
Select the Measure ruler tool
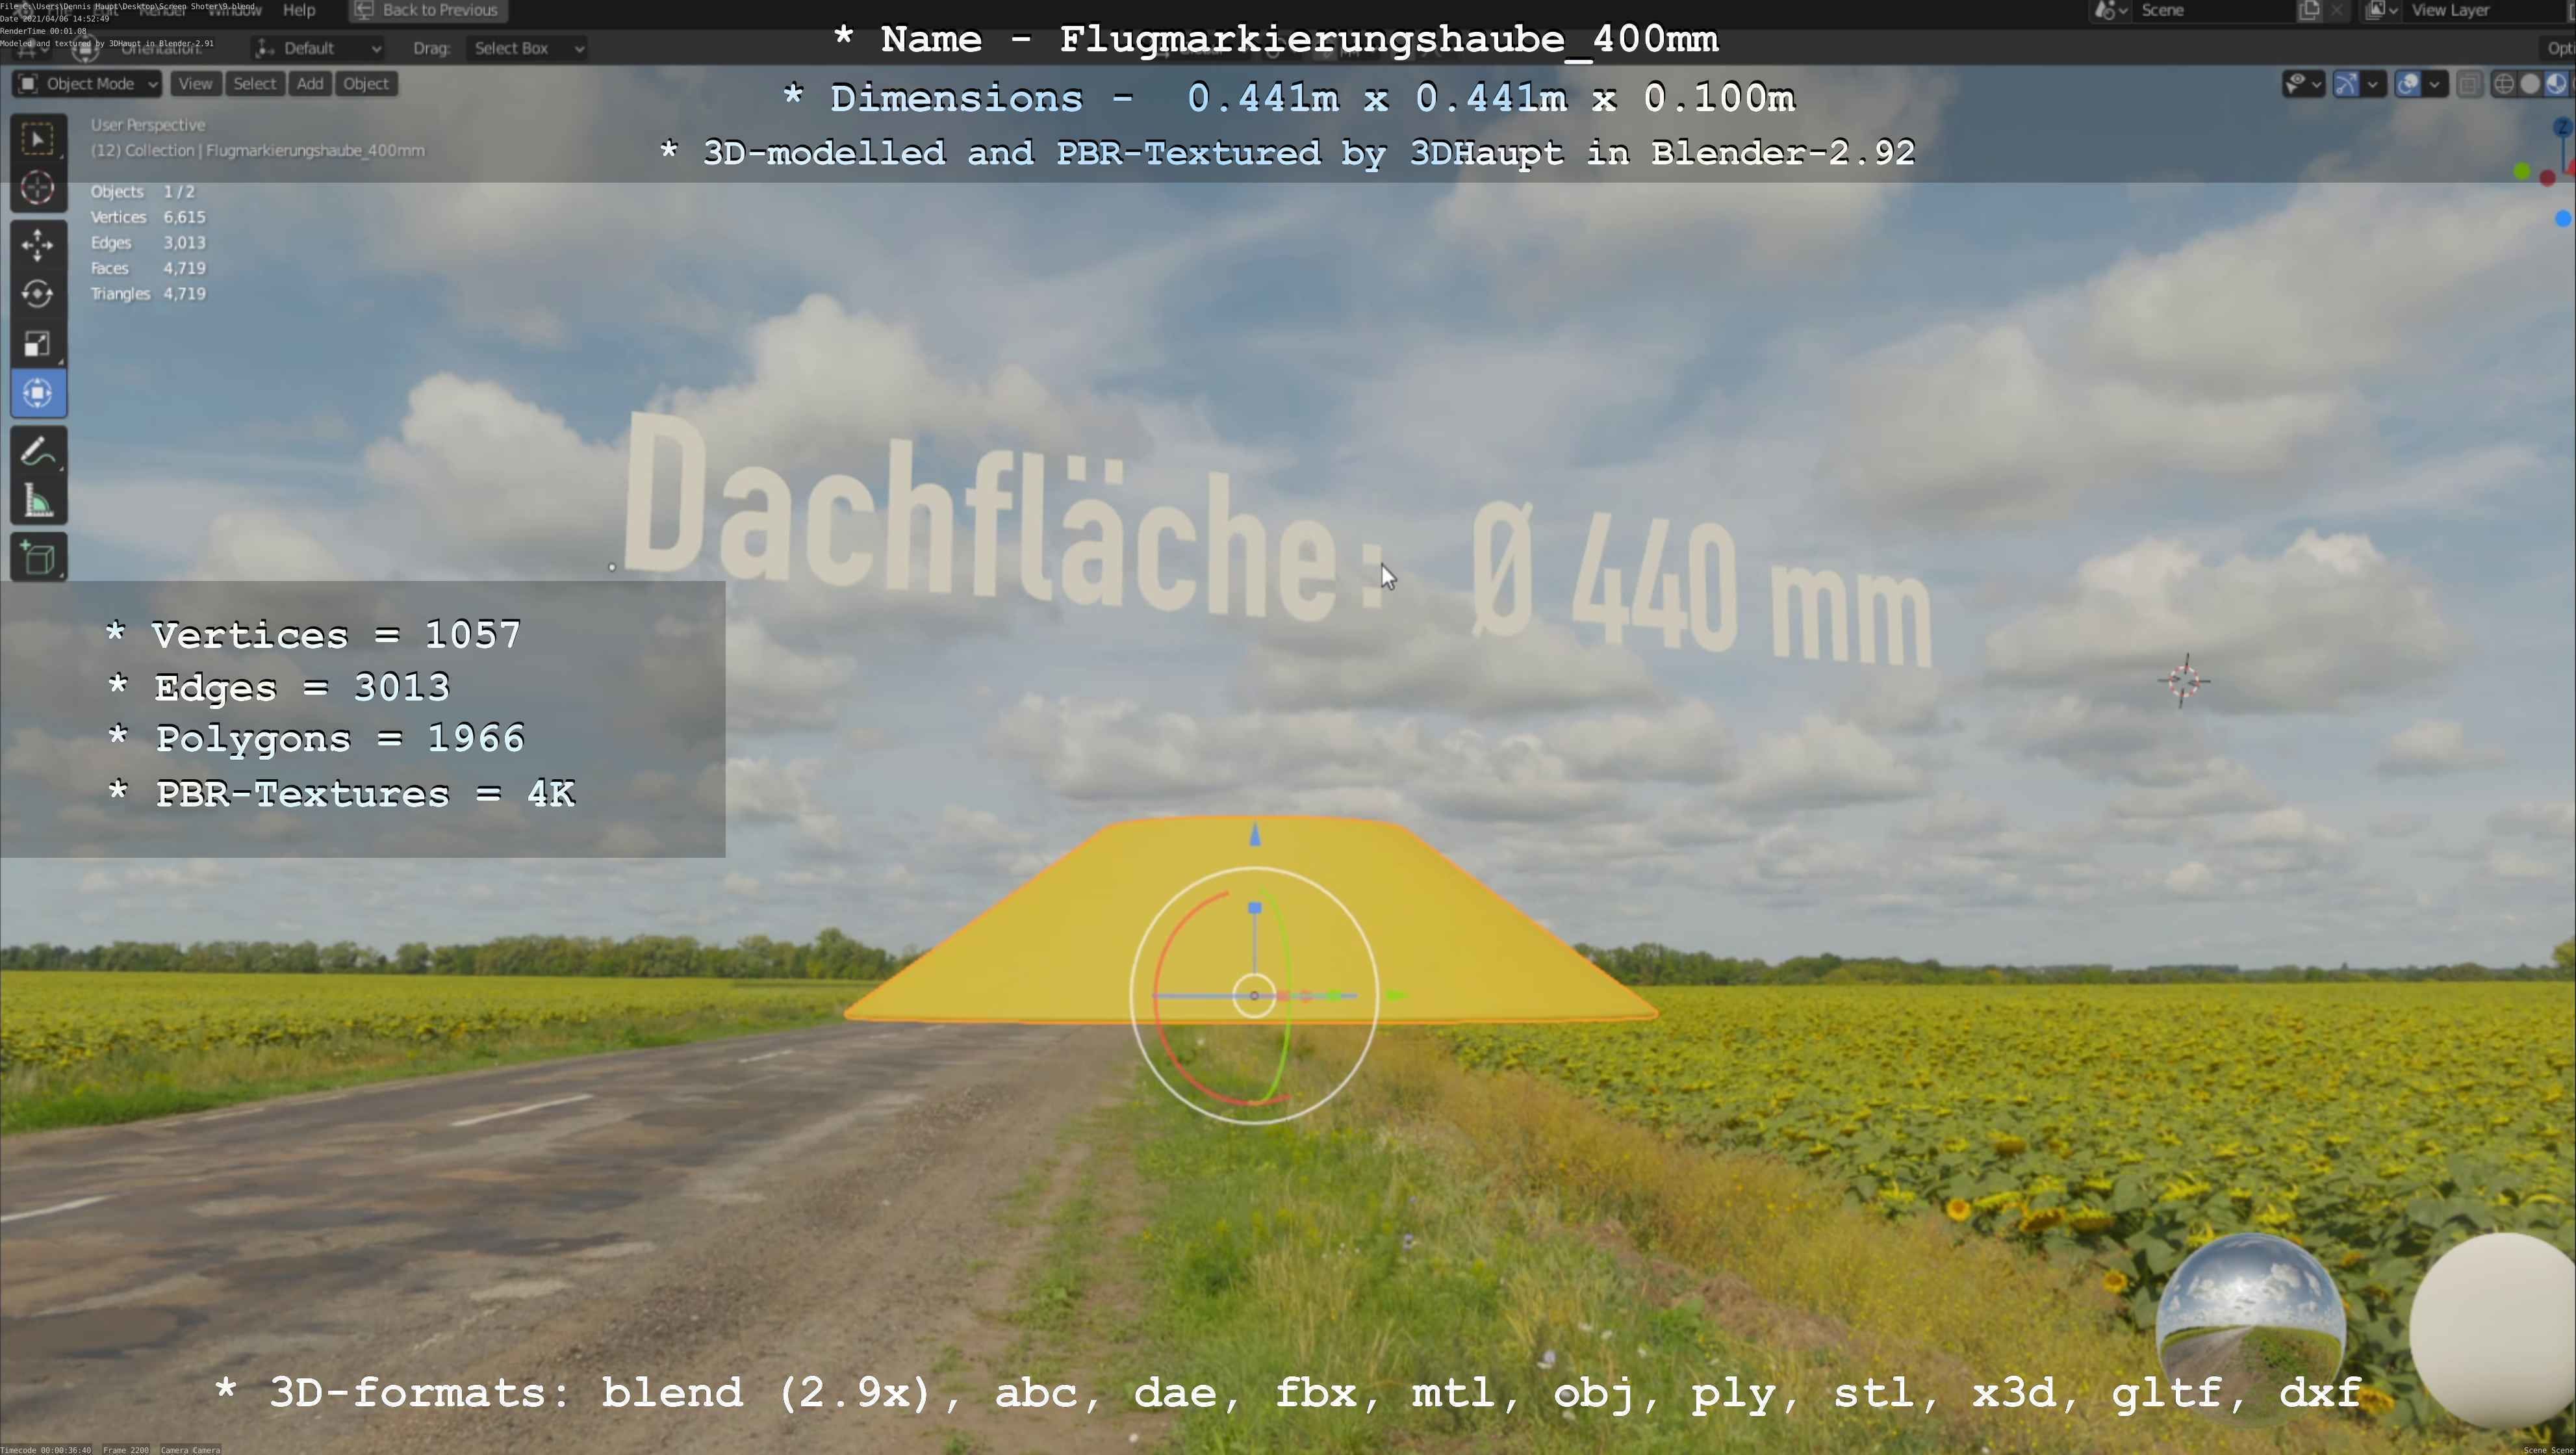coord(38,502)
